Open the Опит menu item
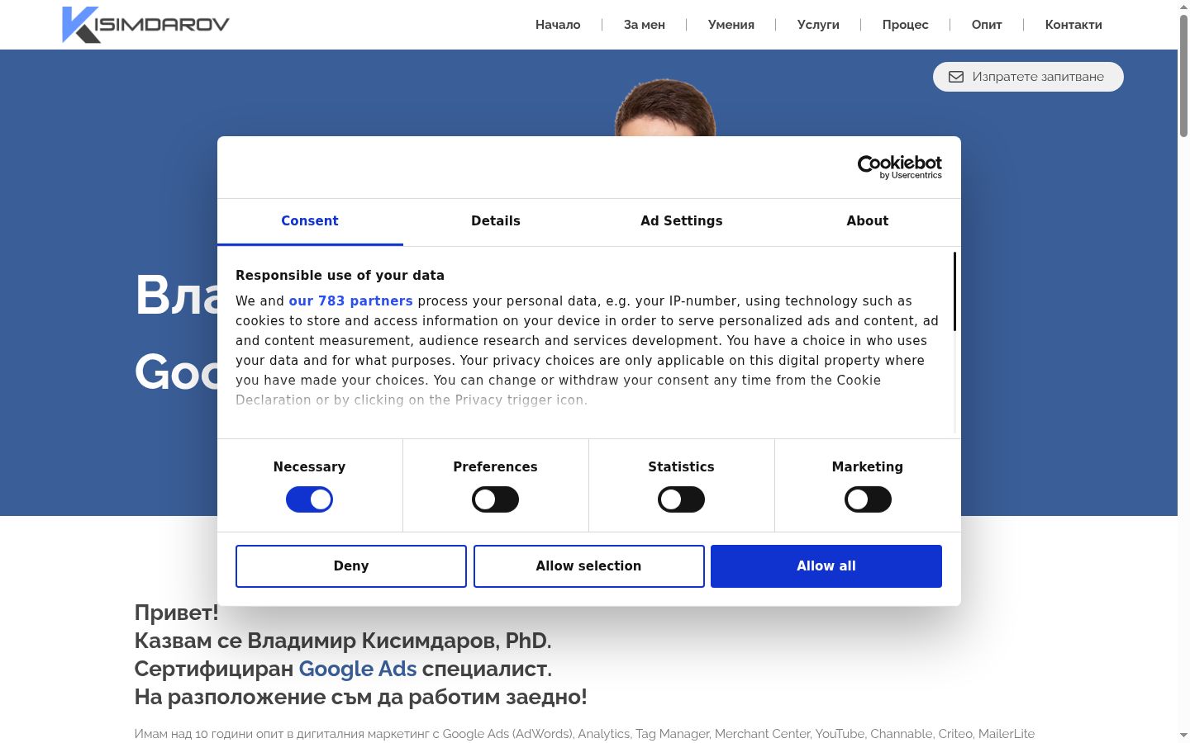The image size is (1190, 743). (x=987, y=25)
